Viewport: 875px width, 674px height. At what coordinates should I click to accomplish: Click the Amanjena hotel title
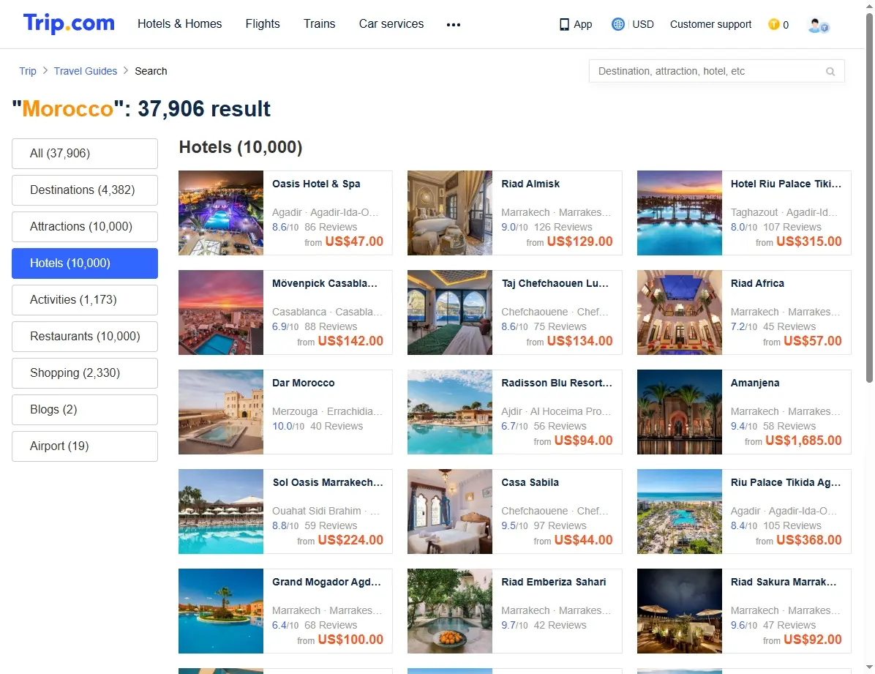point(755,383)
